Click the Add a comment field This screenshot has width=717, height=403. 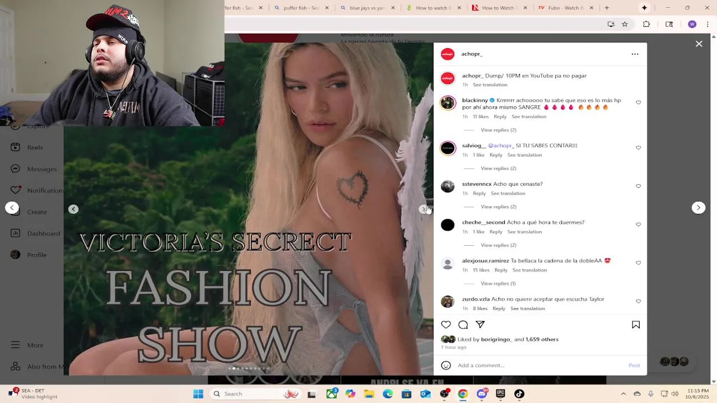click(x=541, y=365)
